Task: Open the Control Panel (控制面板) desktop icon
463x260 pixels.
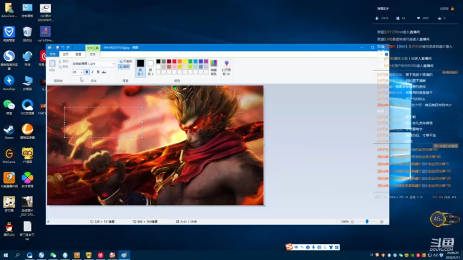Action: coord(27,10)
